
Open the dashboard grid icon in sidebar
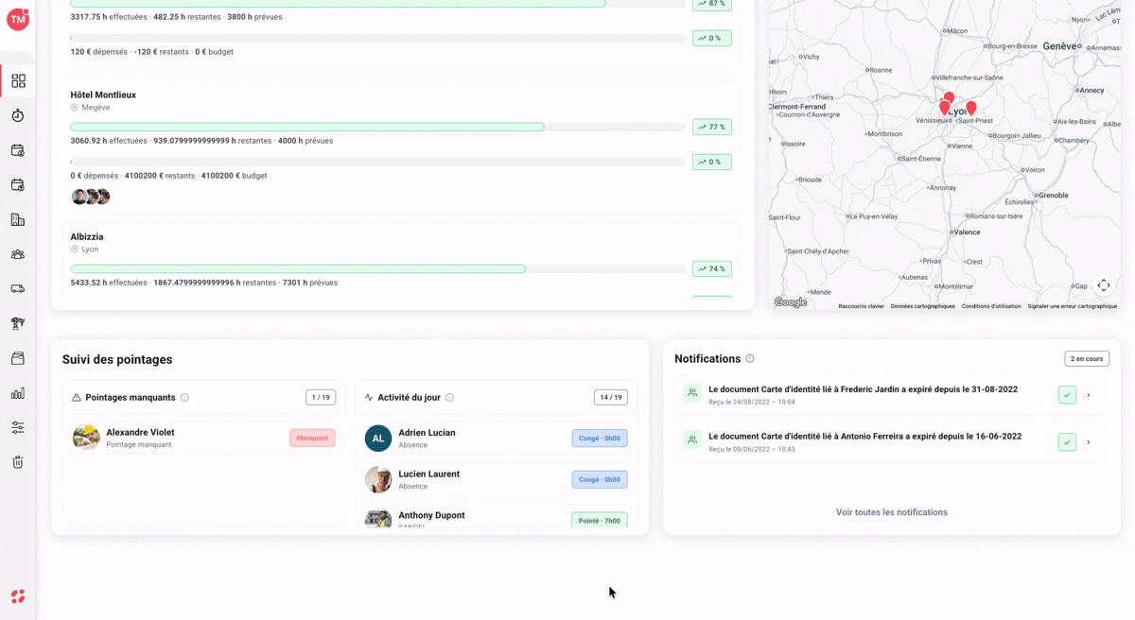click(18, 81)
